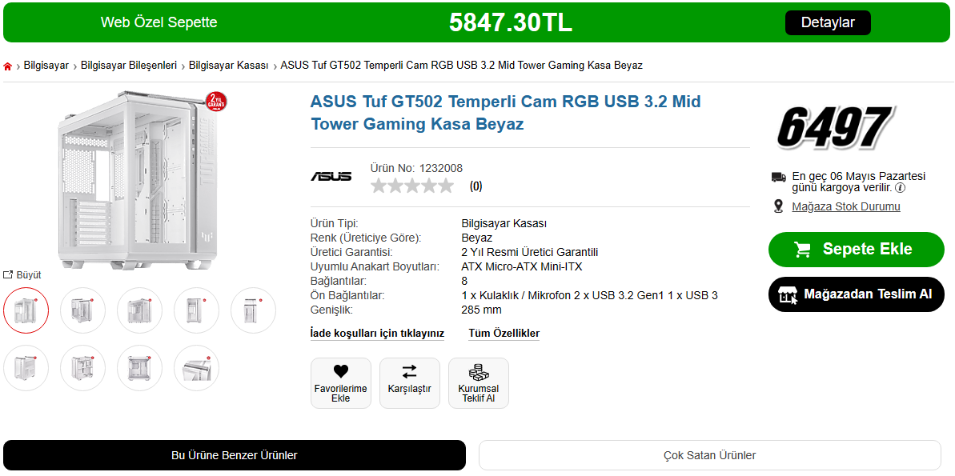Click the five-star rating row
This screenshot has width=955, height=476.
point(411,186)
